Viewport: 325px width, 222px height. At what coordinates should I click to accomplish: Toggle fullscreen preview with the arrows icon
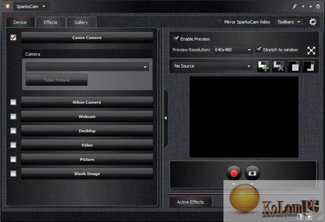(311, 50)
